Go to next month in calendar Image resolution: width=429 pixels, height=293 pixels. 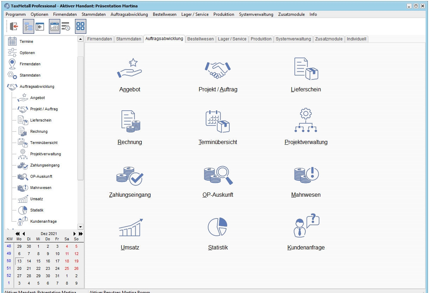pos(74,234)
